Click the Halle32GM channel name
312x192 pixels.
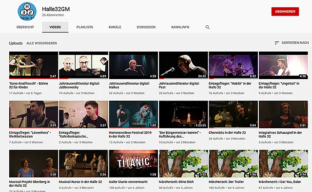[x=56, y=9]
